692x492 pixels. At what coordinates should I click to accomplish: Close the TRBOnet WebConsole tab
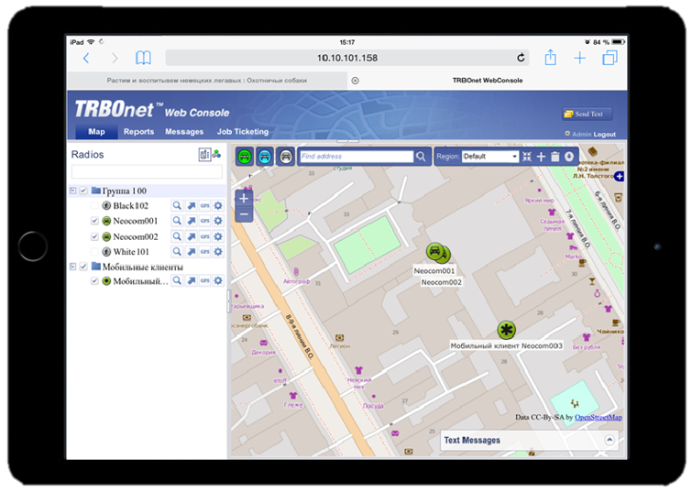point(355,81)
